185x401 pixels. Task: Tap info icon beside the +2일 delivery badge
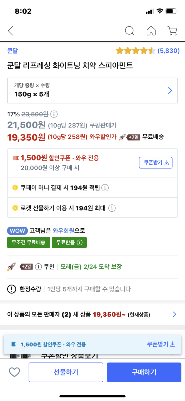coord(39,267)
